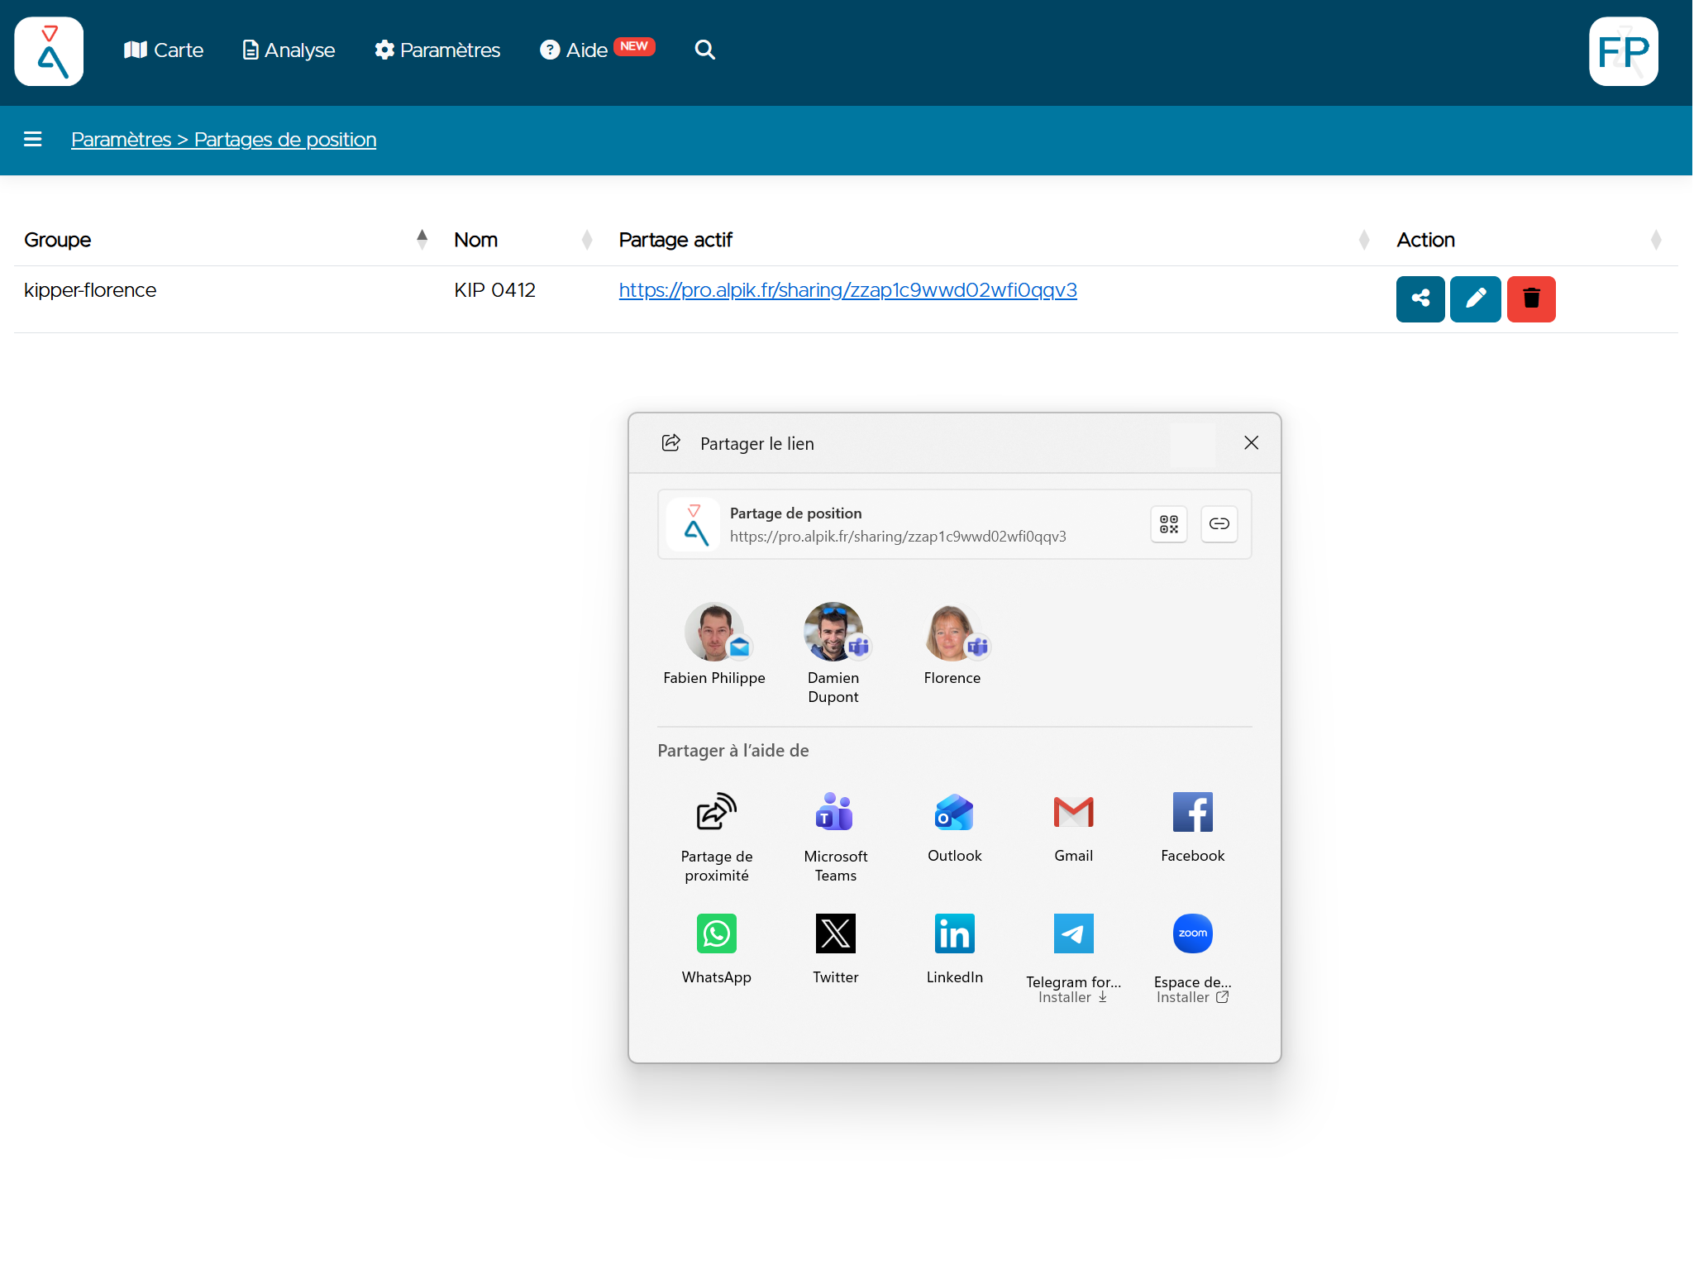Open the Analyse menu
Screen dimensions: 1694x1270
pyautogui.click(x=289, y=50)
